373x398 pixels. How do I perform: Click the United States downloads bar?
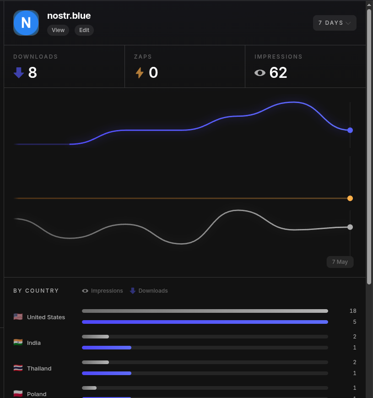pos(205,322)
